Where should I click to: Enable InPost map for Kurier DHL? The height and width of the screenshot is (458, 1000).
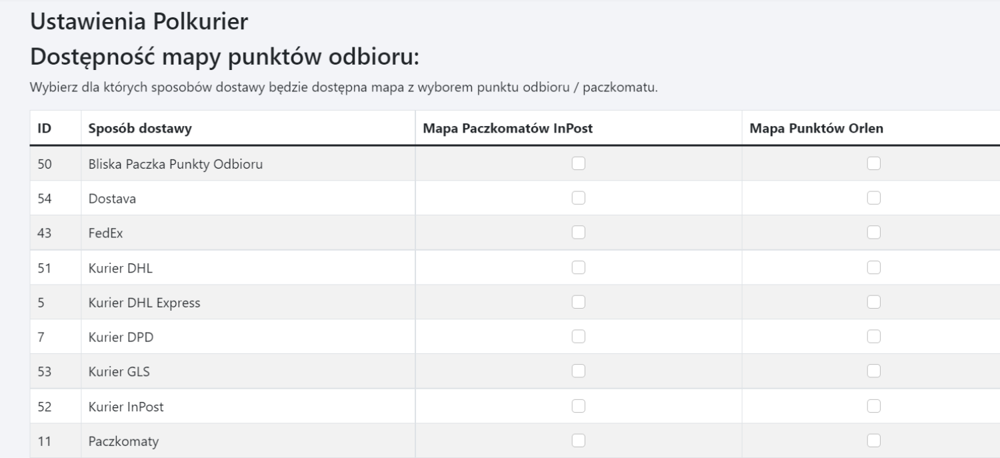[x=579, y=267]
